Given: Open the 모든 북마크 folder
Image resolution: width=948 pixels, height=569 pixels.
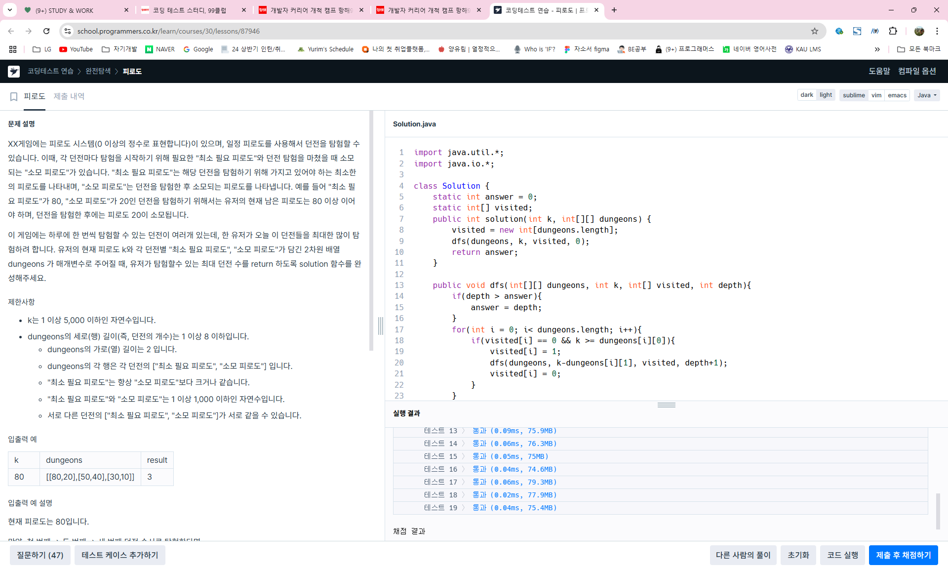Looking at the screenshot, I should (918, 49).
